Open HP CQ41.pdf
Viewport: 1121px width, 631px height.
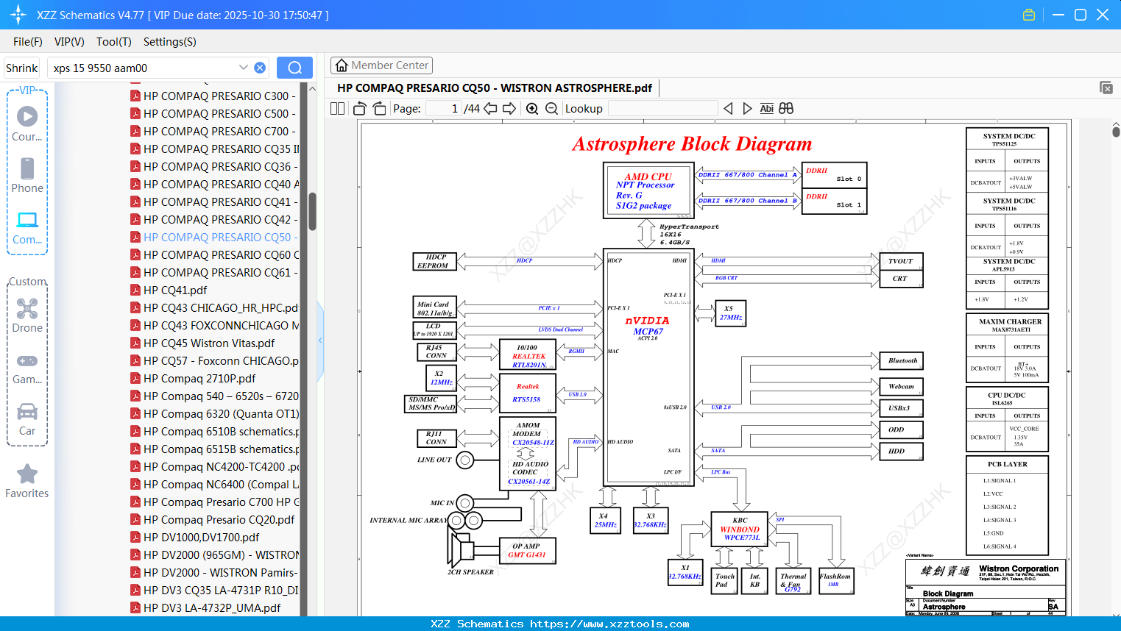169,290
